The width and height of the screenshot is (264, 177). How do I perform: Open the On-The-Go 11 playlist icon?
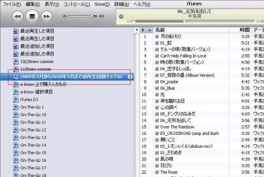coord(16,122)
